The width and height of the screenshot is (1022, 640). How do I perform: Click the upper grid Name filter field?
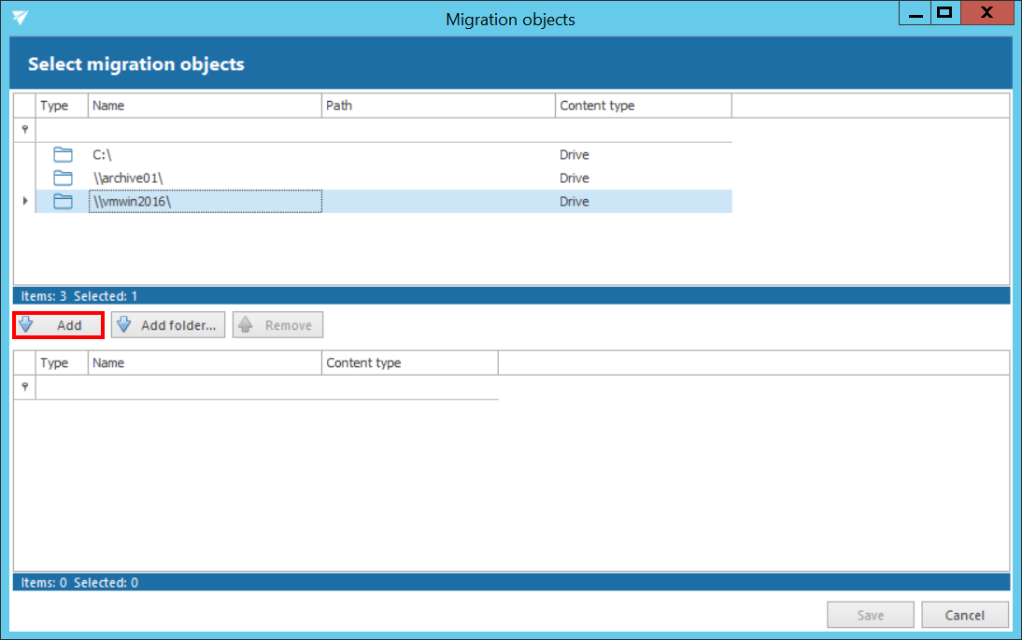pyautogui.click(x=205, y=130)
